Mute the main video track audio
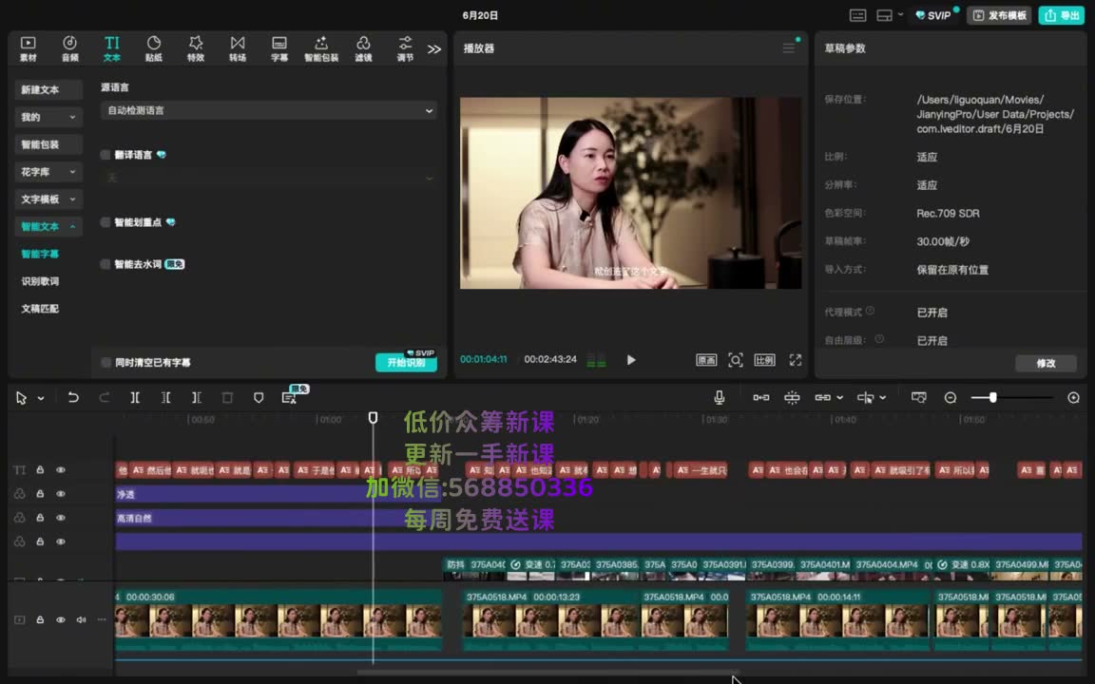The height and width of the screenshot is (684, 1095). coord(81,619)
